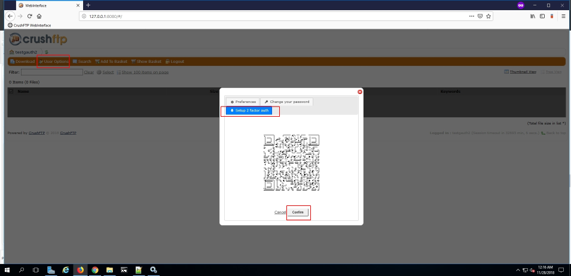The width and height of the screenshot is (571, 276).
Task: Click the crushftp logo
Action: click(x=38, y=39)
